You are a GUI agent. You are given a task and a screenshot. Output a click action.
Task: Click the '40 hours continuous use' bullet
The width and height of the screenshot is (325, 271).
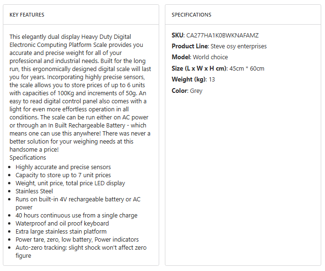click(76, 216)
